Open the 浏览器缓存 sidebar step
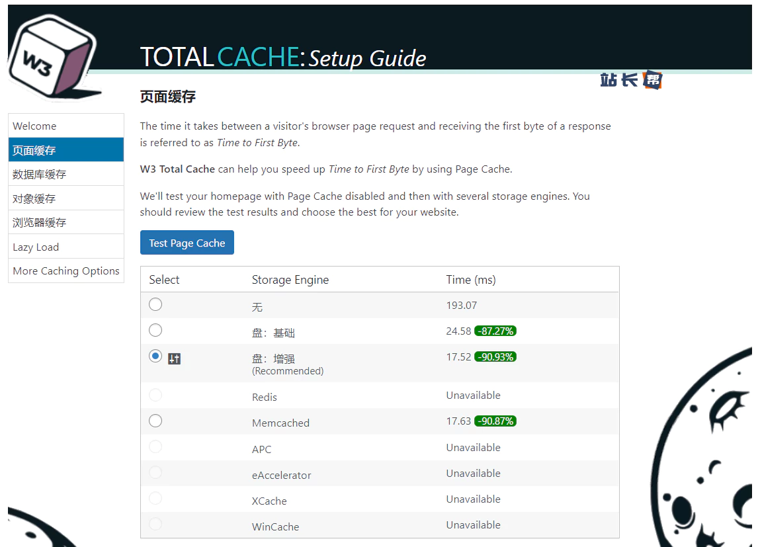Viewport: 758px width, 547px height. [x=66, y=222]
